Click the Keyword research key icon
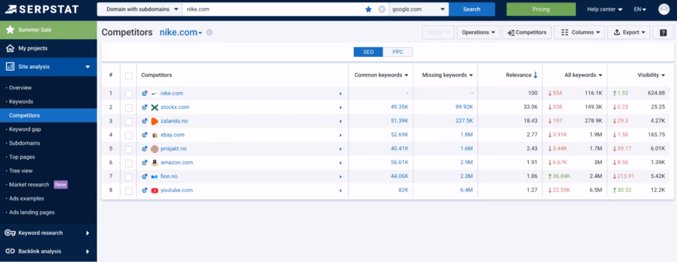This screenshot has height=262, width=677. 10,233
